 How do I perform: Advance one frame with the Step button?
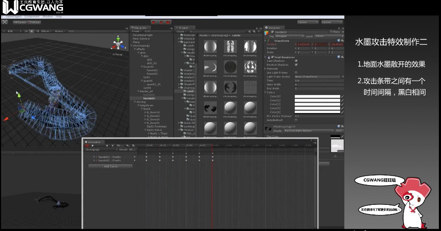(168, 22)
